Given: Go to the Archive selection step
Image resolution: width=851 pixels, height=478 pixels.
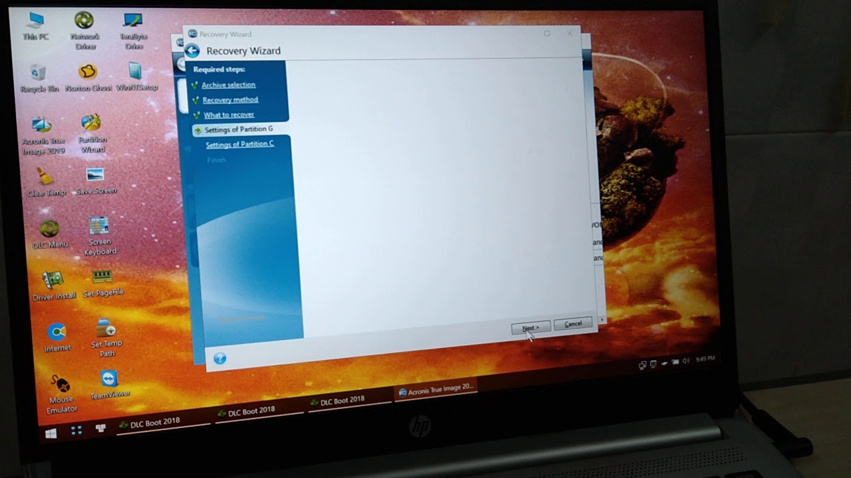Looking at the screenshot, I should (229, 85).
